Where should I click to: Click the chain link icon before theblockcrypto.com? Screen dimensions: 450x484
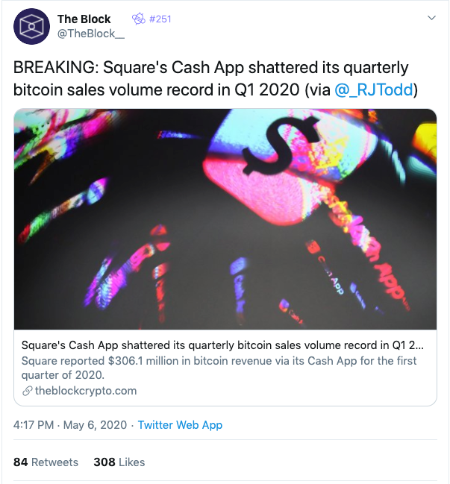[x=28, y=391]
